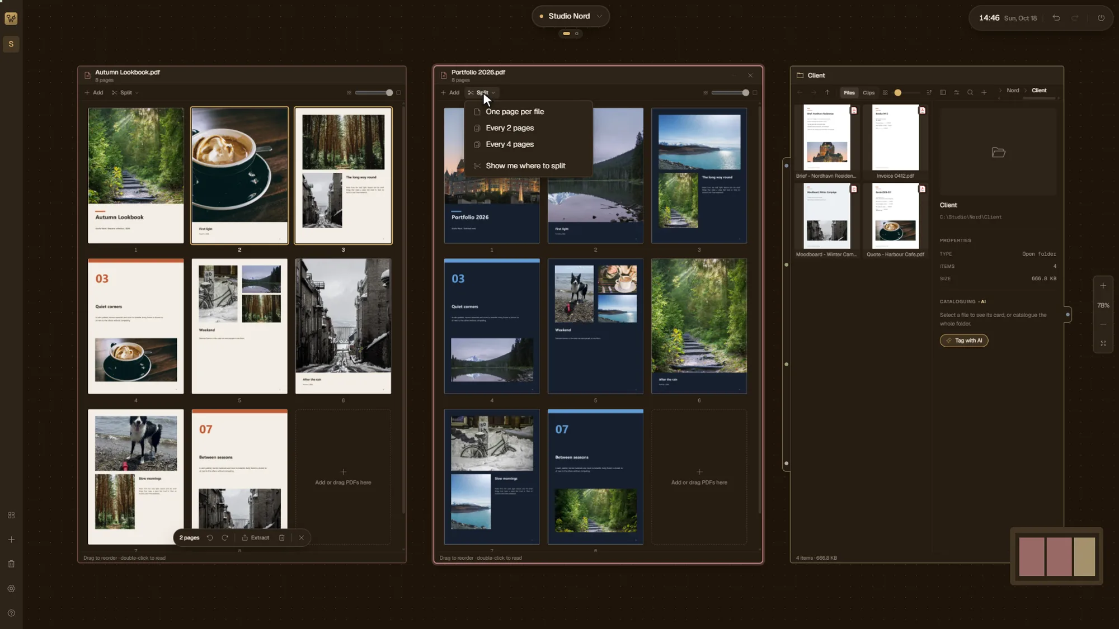Open the help icon in the left sidebar

(x=11, y=613)
